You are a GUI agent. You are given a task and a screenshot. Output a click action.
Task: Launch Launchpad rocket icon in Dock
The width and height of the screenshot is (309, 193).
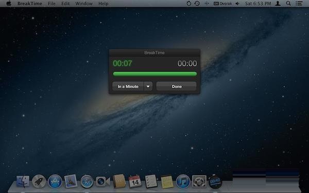(x=39, y=181)
